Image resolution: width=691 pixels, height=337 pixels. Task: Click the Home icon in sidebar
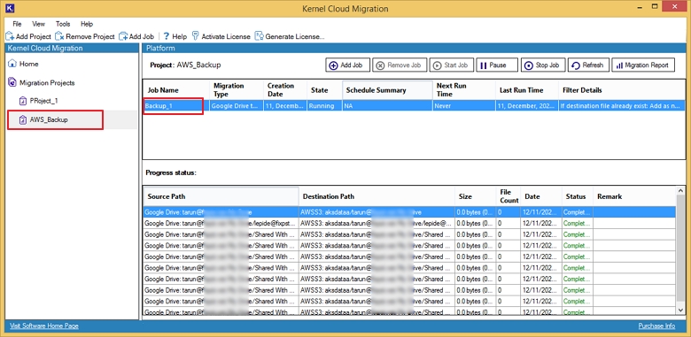(12, 64)
